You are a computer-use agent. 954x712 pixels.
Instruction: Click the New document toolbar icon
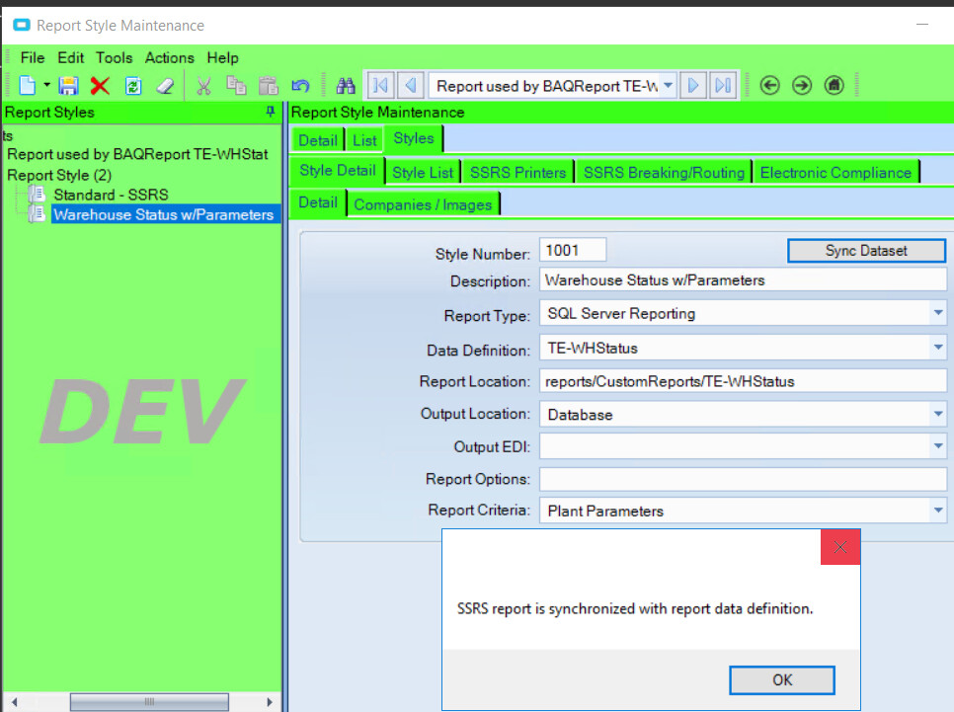[x=28, y=86]
